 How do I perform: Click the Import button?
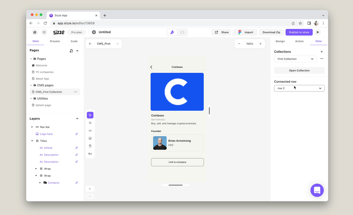pos(245,32)
